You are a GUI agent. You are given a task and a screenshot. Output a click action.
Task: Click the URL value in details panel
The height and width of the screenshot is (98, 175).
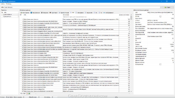(x=160, y=13)
